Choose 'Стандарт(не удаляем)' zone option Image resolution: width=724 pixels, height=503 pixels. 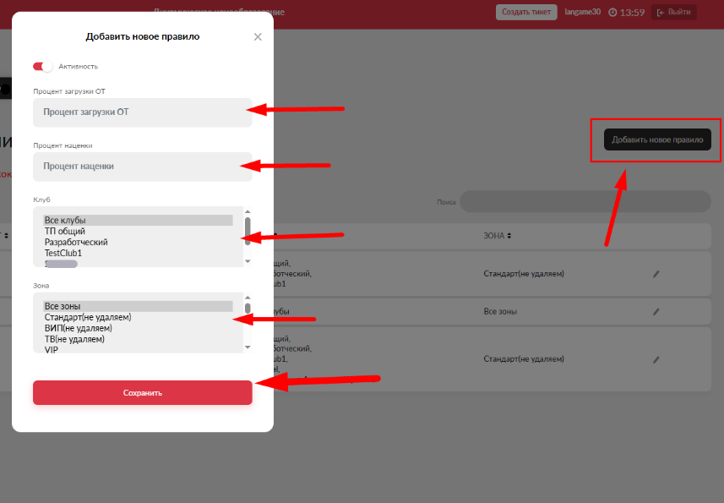[x=137, y=317]
